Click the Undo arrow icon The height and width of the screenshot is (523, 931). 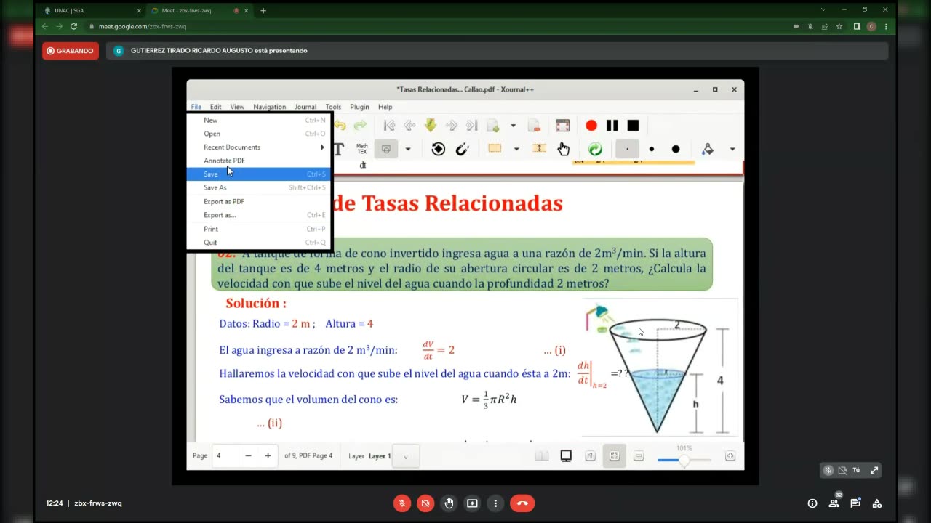pos(340,126)
